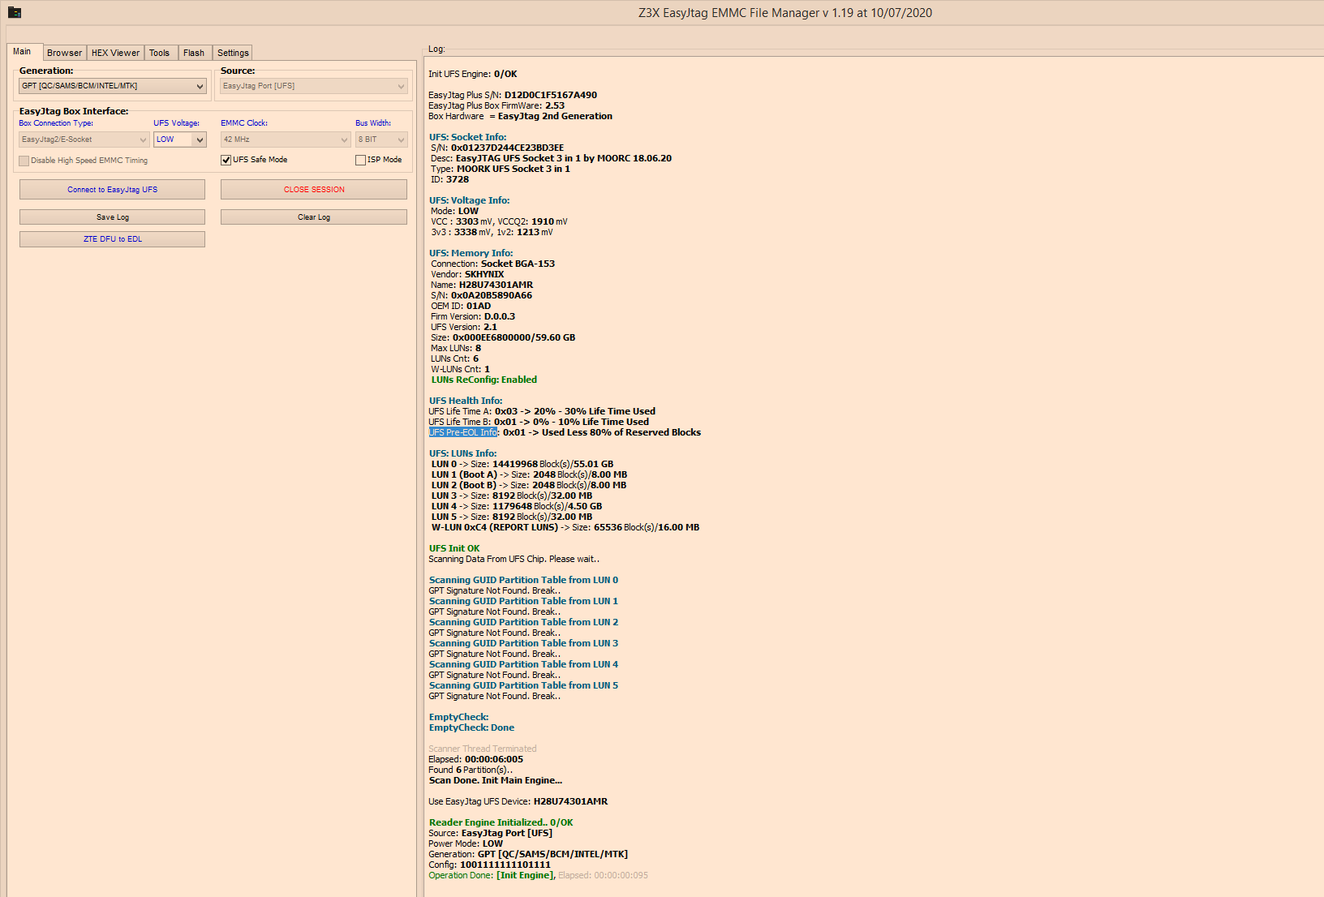Click the Z3X app icon in title bar
The image size is (1324, 897).
point(15,12)
